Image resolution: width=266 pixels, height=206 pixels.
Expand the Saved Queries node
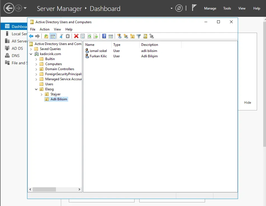[x=31, y=49]
